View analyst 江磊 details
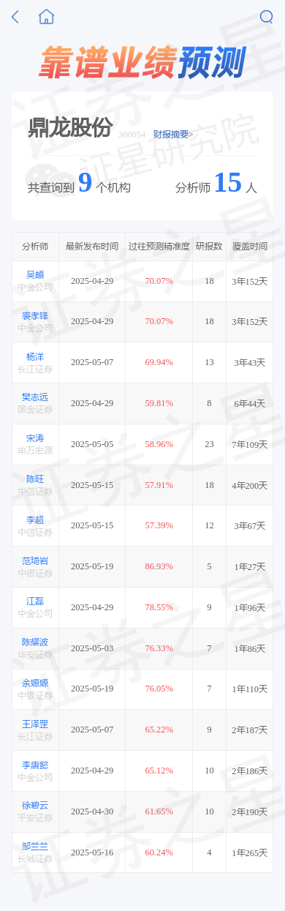 pyautogui.click(x=35, y=601)
